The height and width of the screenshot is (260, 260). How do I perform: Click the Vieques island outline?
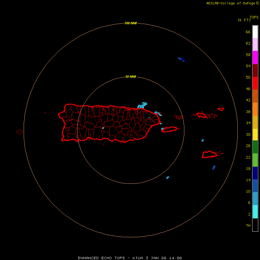pos(170,129)
